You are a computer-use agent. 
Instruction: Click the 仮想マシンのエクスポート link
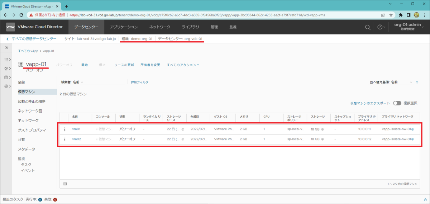(x=370, y=103)
